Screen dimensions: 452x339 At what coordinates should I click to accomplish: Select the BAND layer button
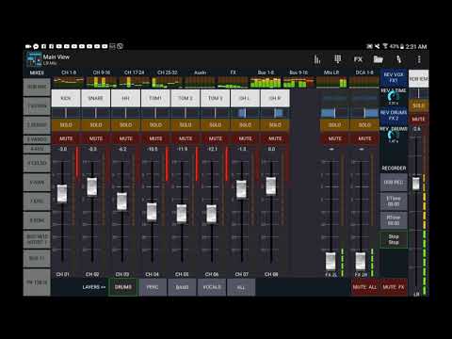click(x=182, y=287)
